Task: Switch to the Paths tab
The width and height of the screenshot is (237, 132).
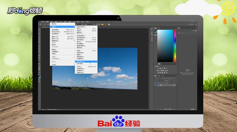Action: (x=163, y=76)
